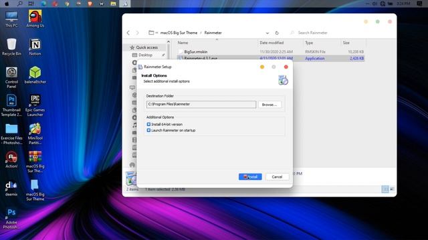Screen dimensions: 428x240
Task: Select the Thumbnail Template Photoshop file icon
Action: click(11, 105)
